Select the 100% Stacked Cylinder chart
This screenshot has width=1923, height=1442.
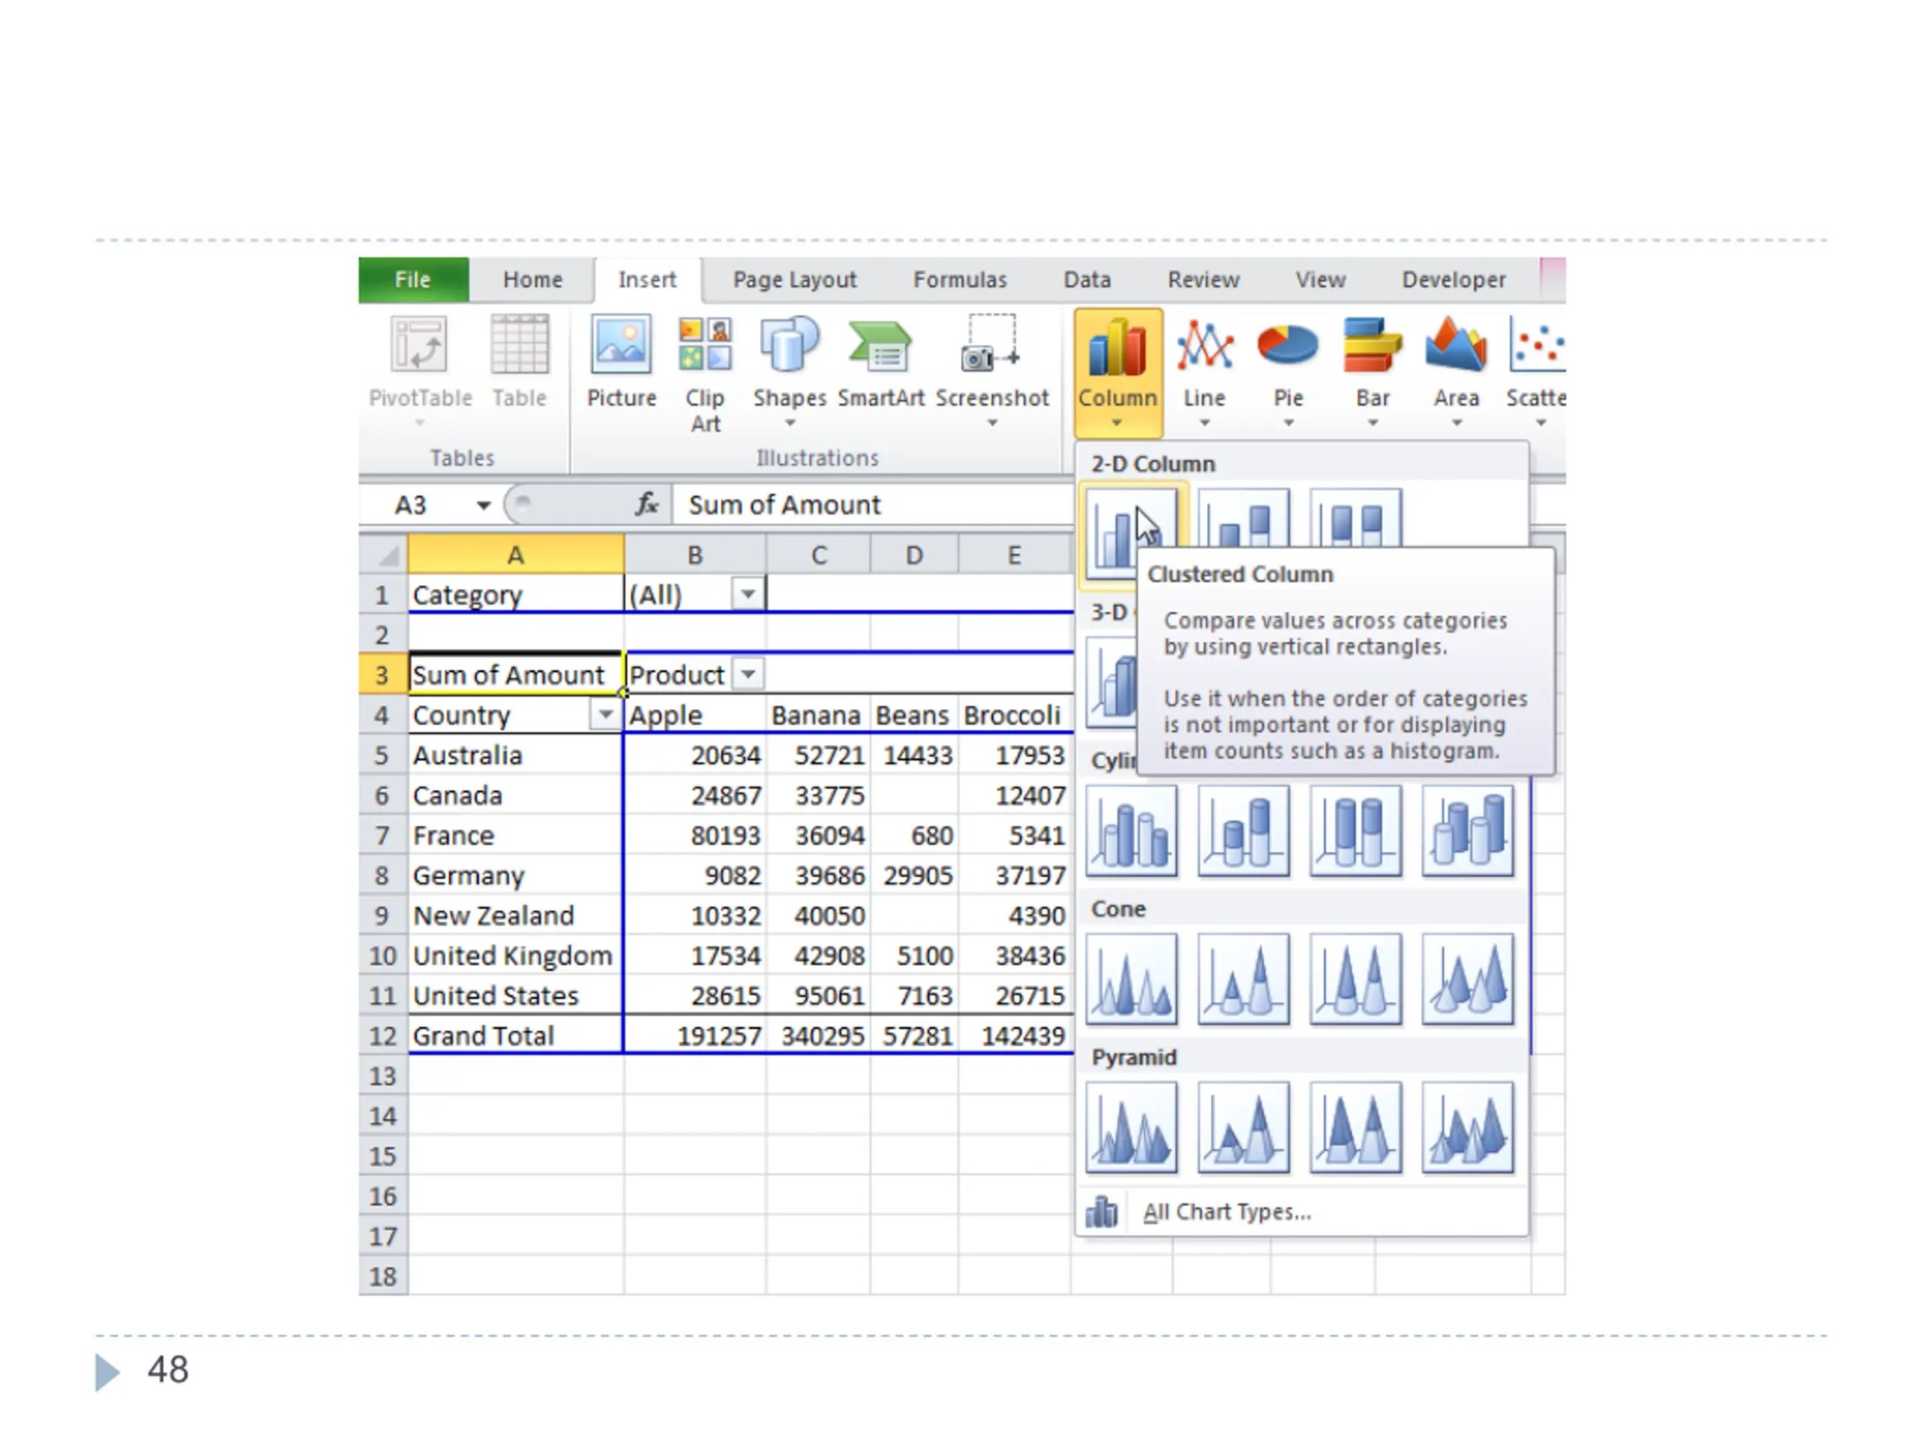point(1355,830)
